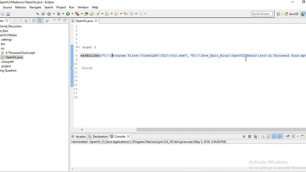This screenshot has height=172, width=306.
Task: Click the Search flashlight toolbar icon
Action: tap(98, 14)
